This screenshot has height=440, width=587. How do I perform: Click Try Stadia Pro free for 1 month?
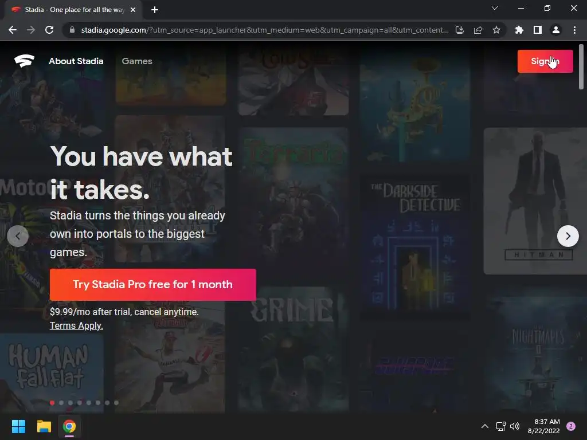[152, 284]
